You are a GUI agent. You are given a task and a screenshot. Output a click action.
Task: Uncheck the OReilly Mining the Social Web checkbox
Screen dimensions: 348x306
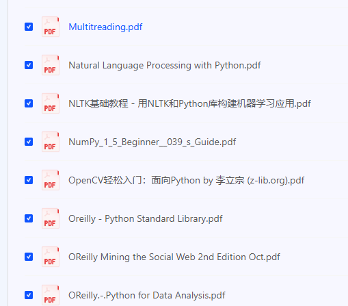[x=29, y=257]
